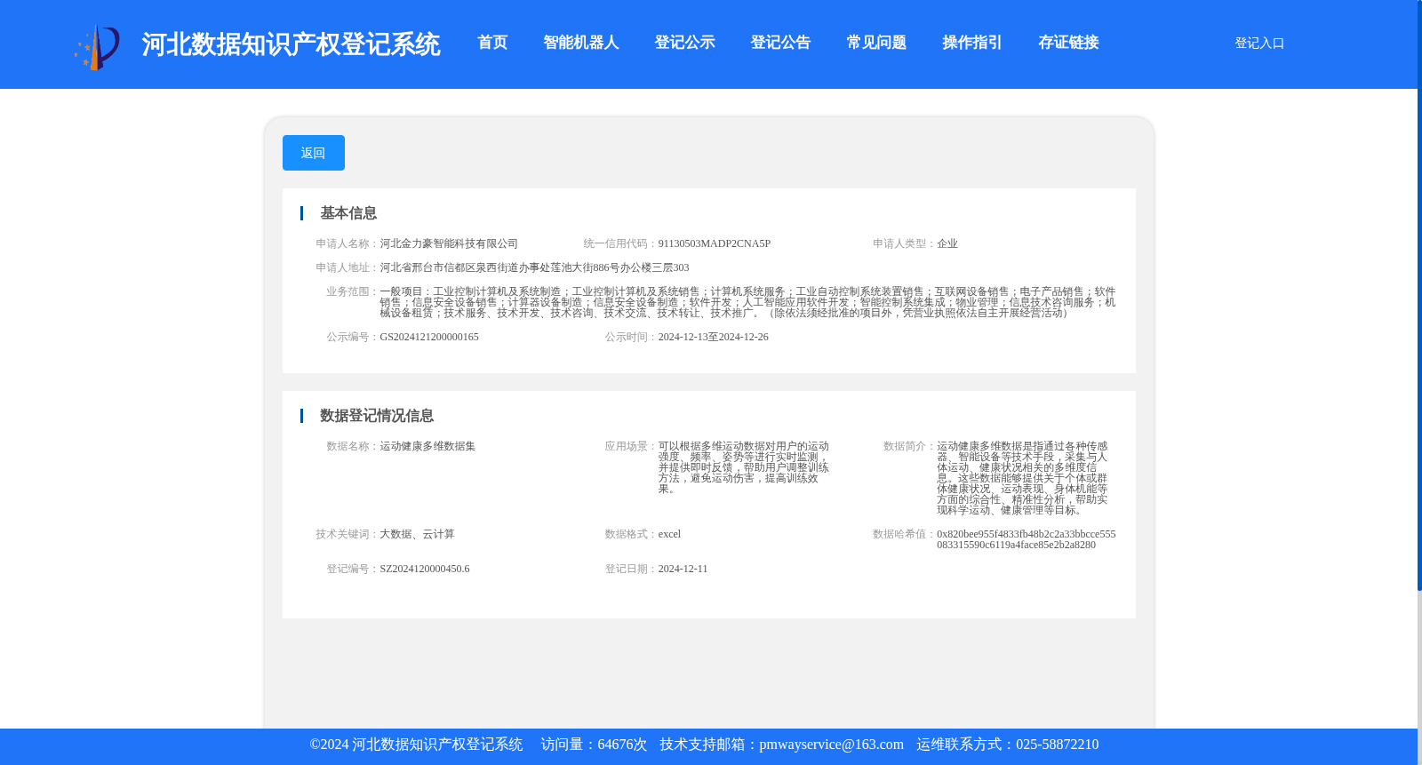Image resolution: width=1422 pixels, height=765 pixels.
Task: Open the 首页 menu item
Action: tap(492, 43)
